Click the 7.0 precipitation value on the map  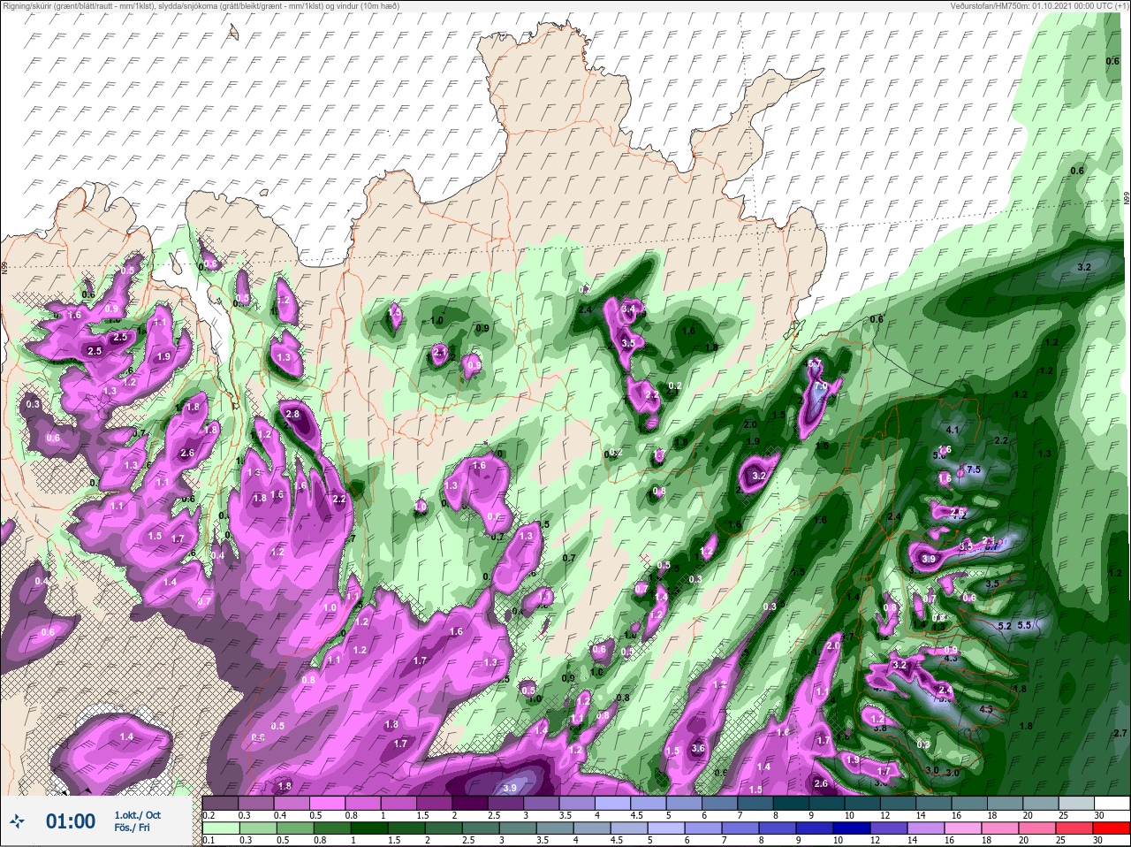click(x=820, y=386)
